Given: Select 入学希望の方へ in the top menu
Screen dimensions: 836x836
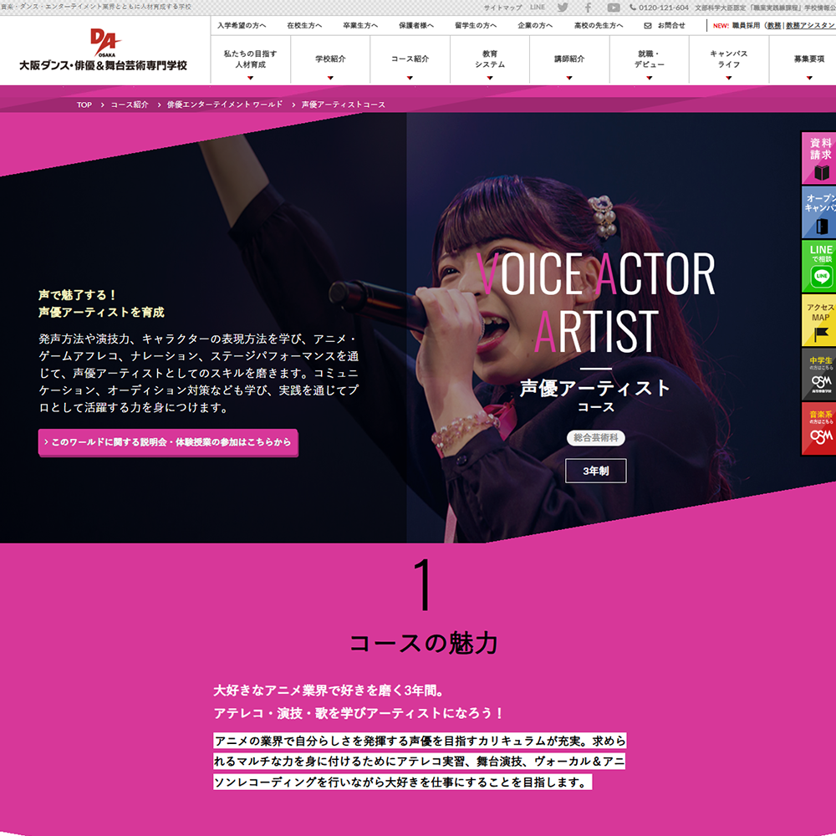Looking at the screenshot, I should pyautogui.click(x=242, y=26).
